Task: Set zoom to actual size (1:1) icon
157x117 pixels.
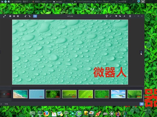Action: pyautogui.click(x=10, y=16)
